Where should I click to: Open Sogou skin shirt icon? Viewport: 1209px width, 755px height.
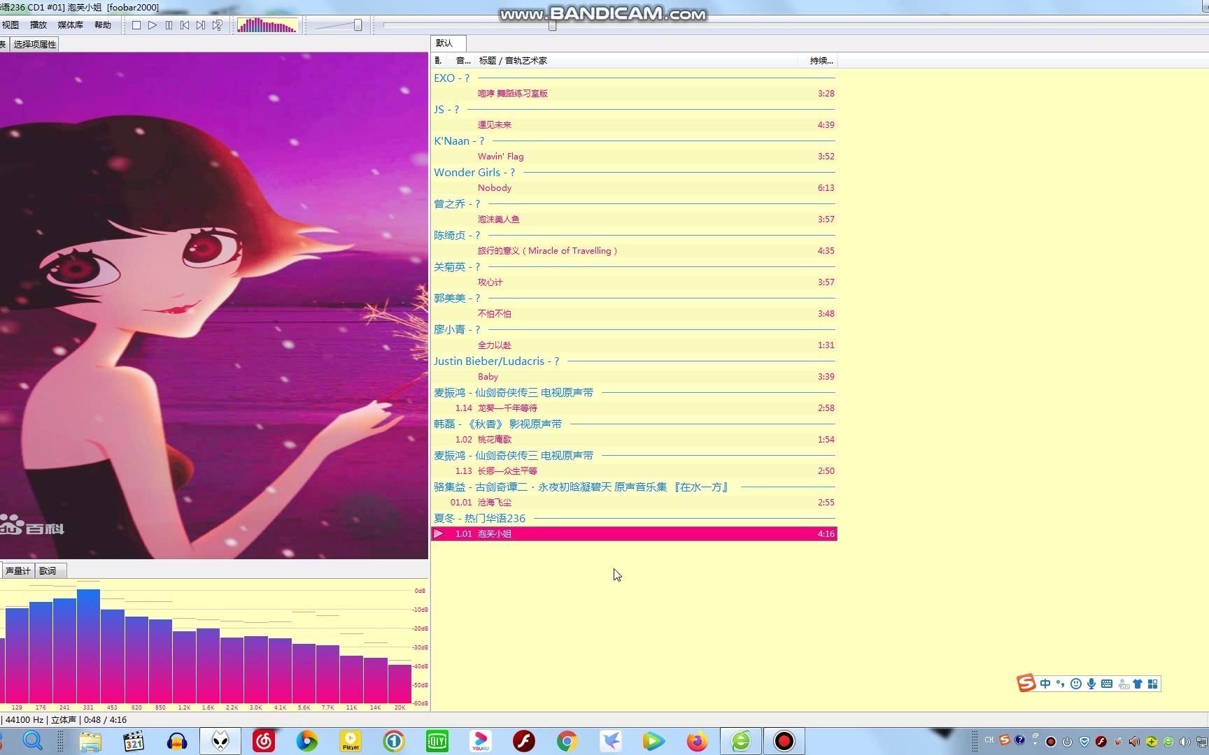(1138, 684)
